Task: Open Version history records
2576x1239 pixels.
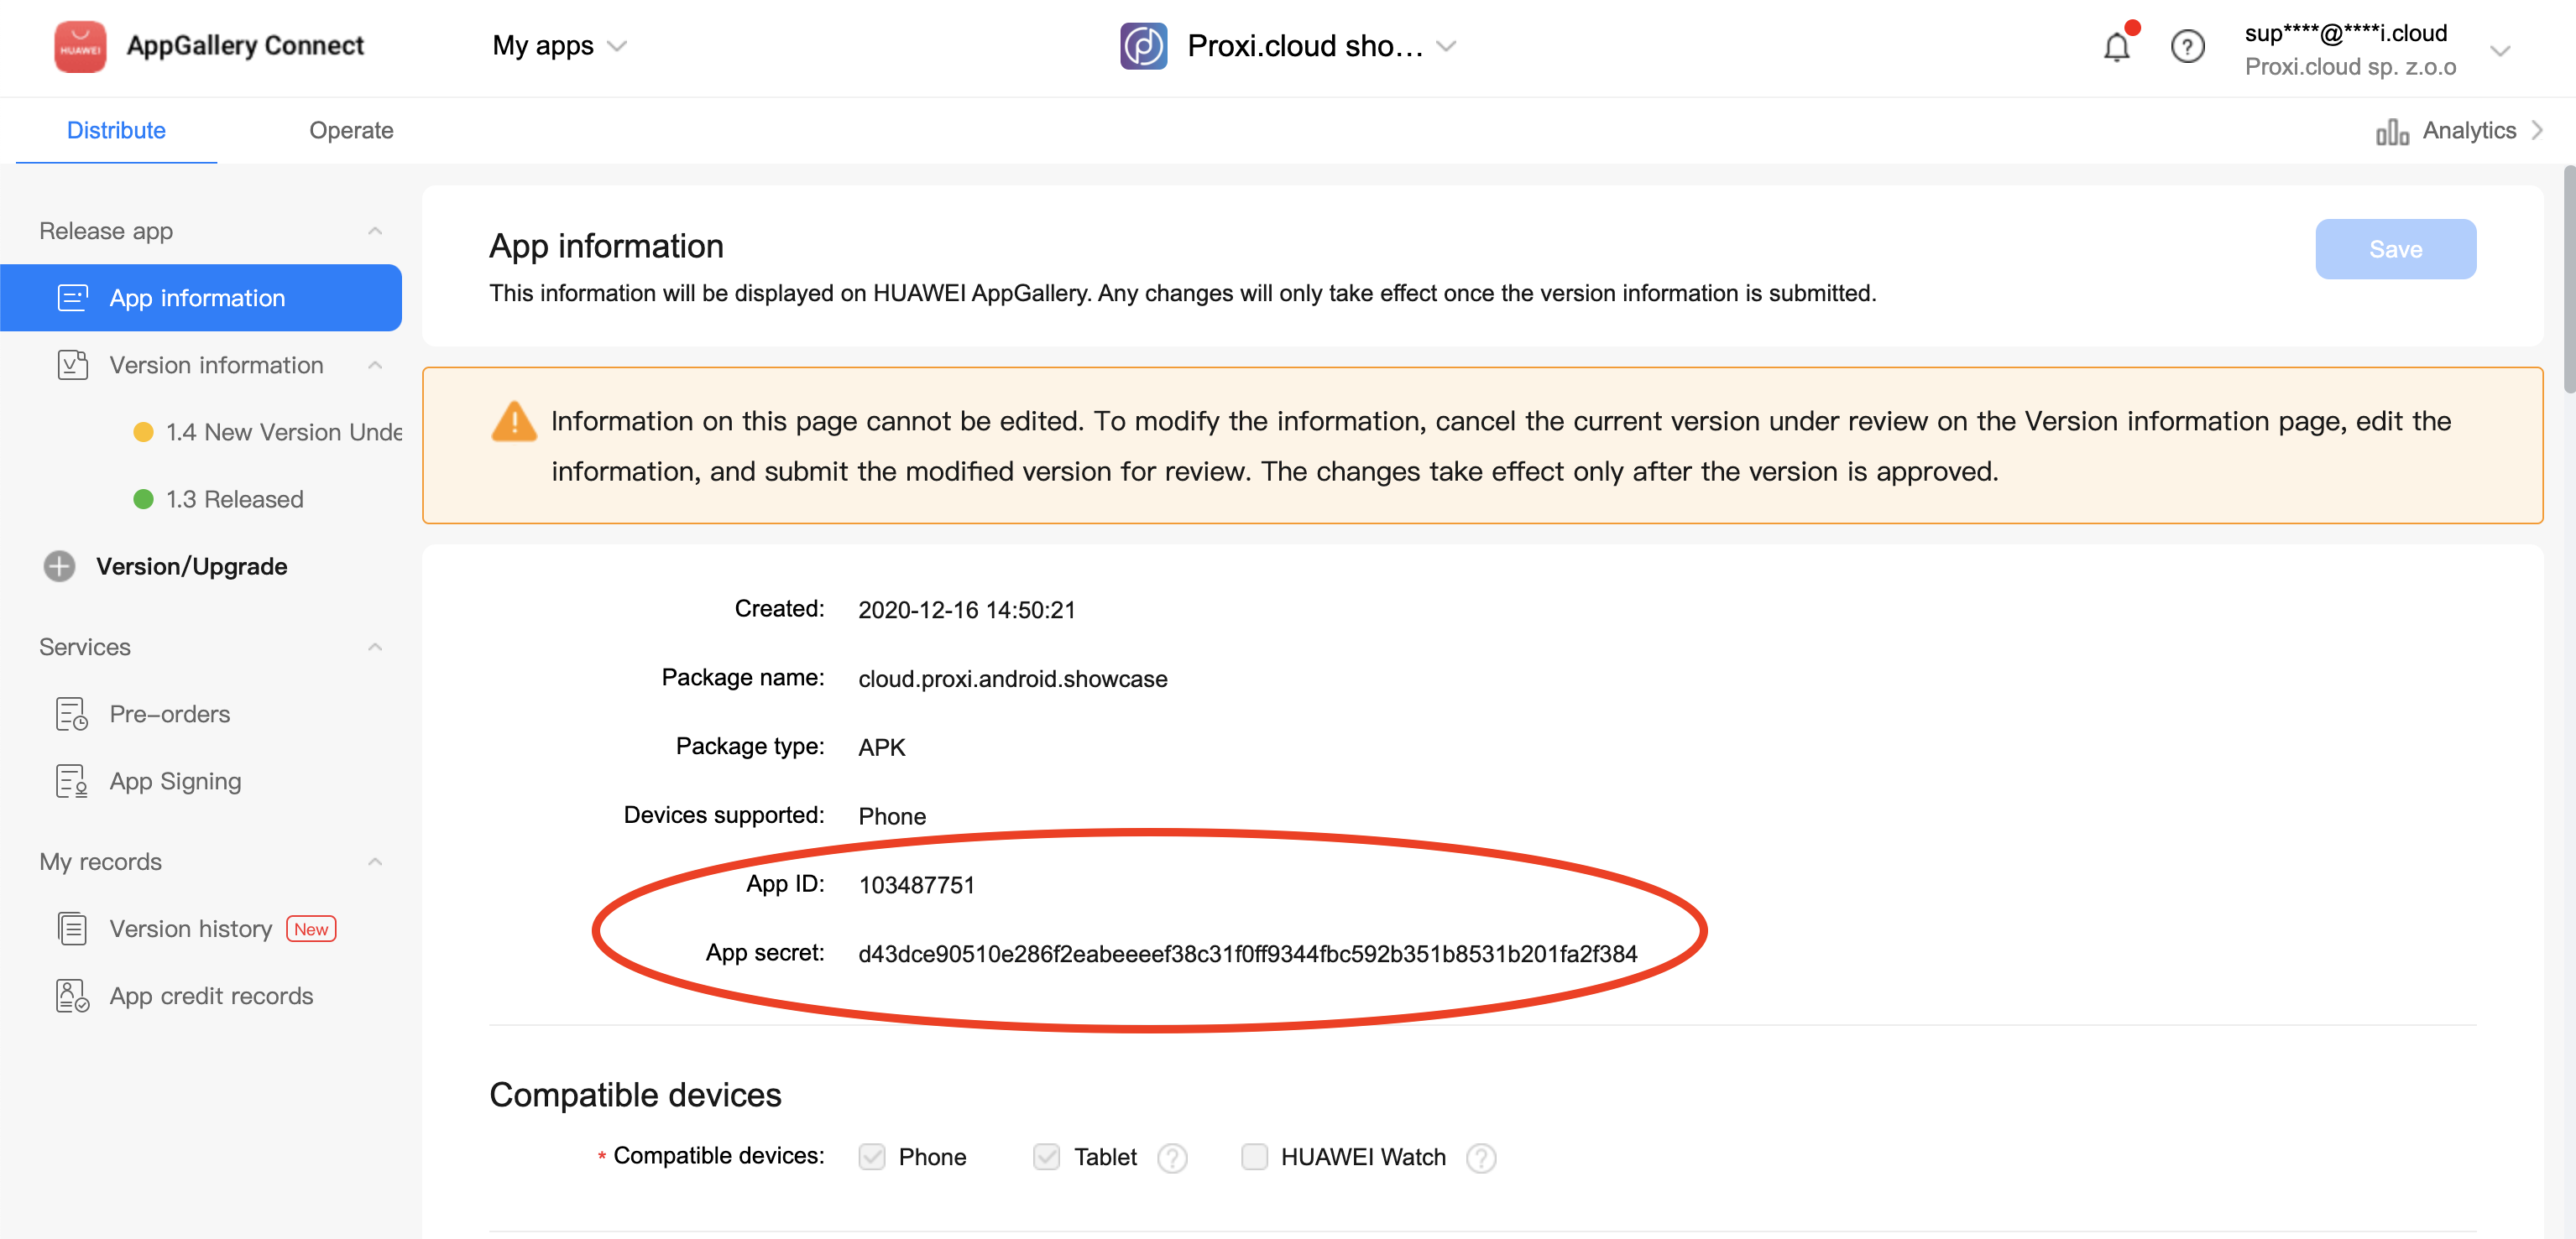Action: click(x=191, y=929)
